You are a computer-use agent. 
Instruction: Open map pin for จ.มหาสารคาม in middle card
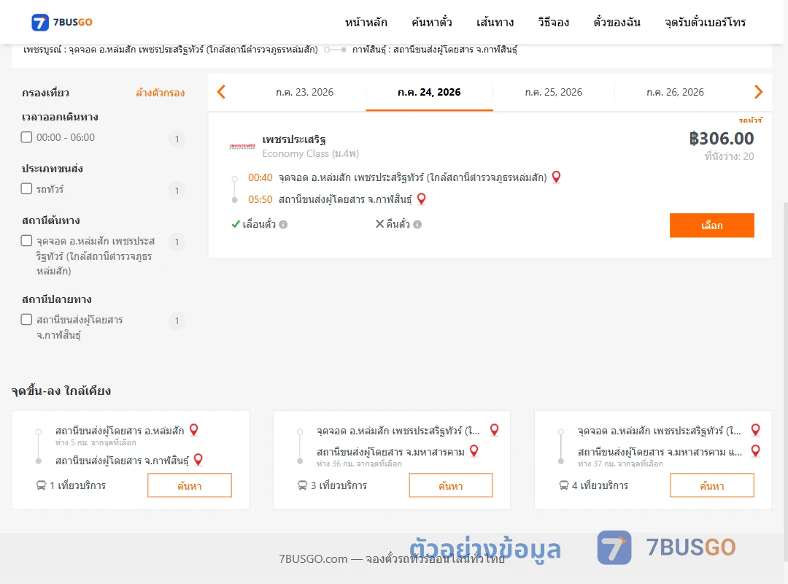pyautogui.click(x=474, y=451)
